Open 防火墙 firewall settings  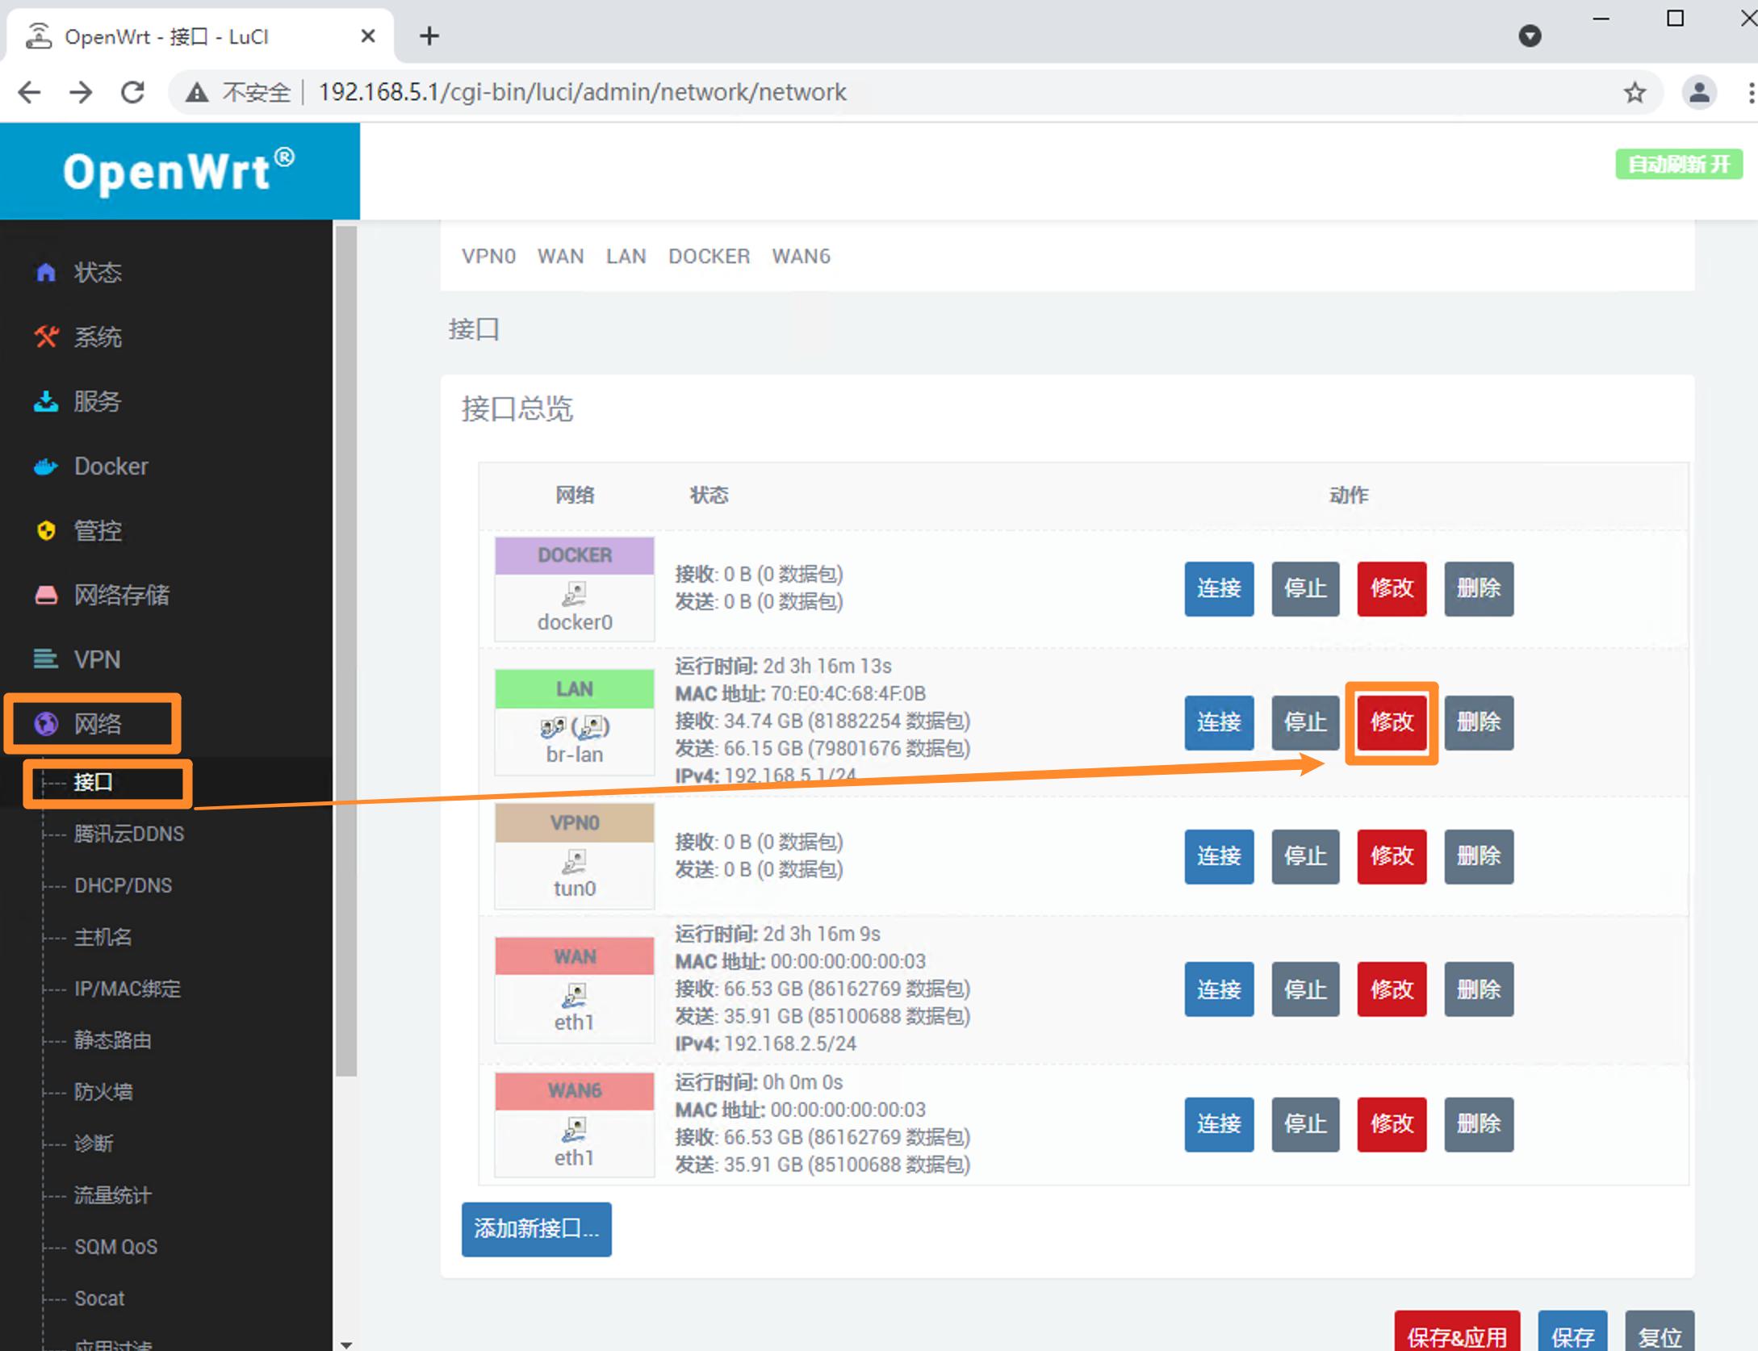[103, 1091]
